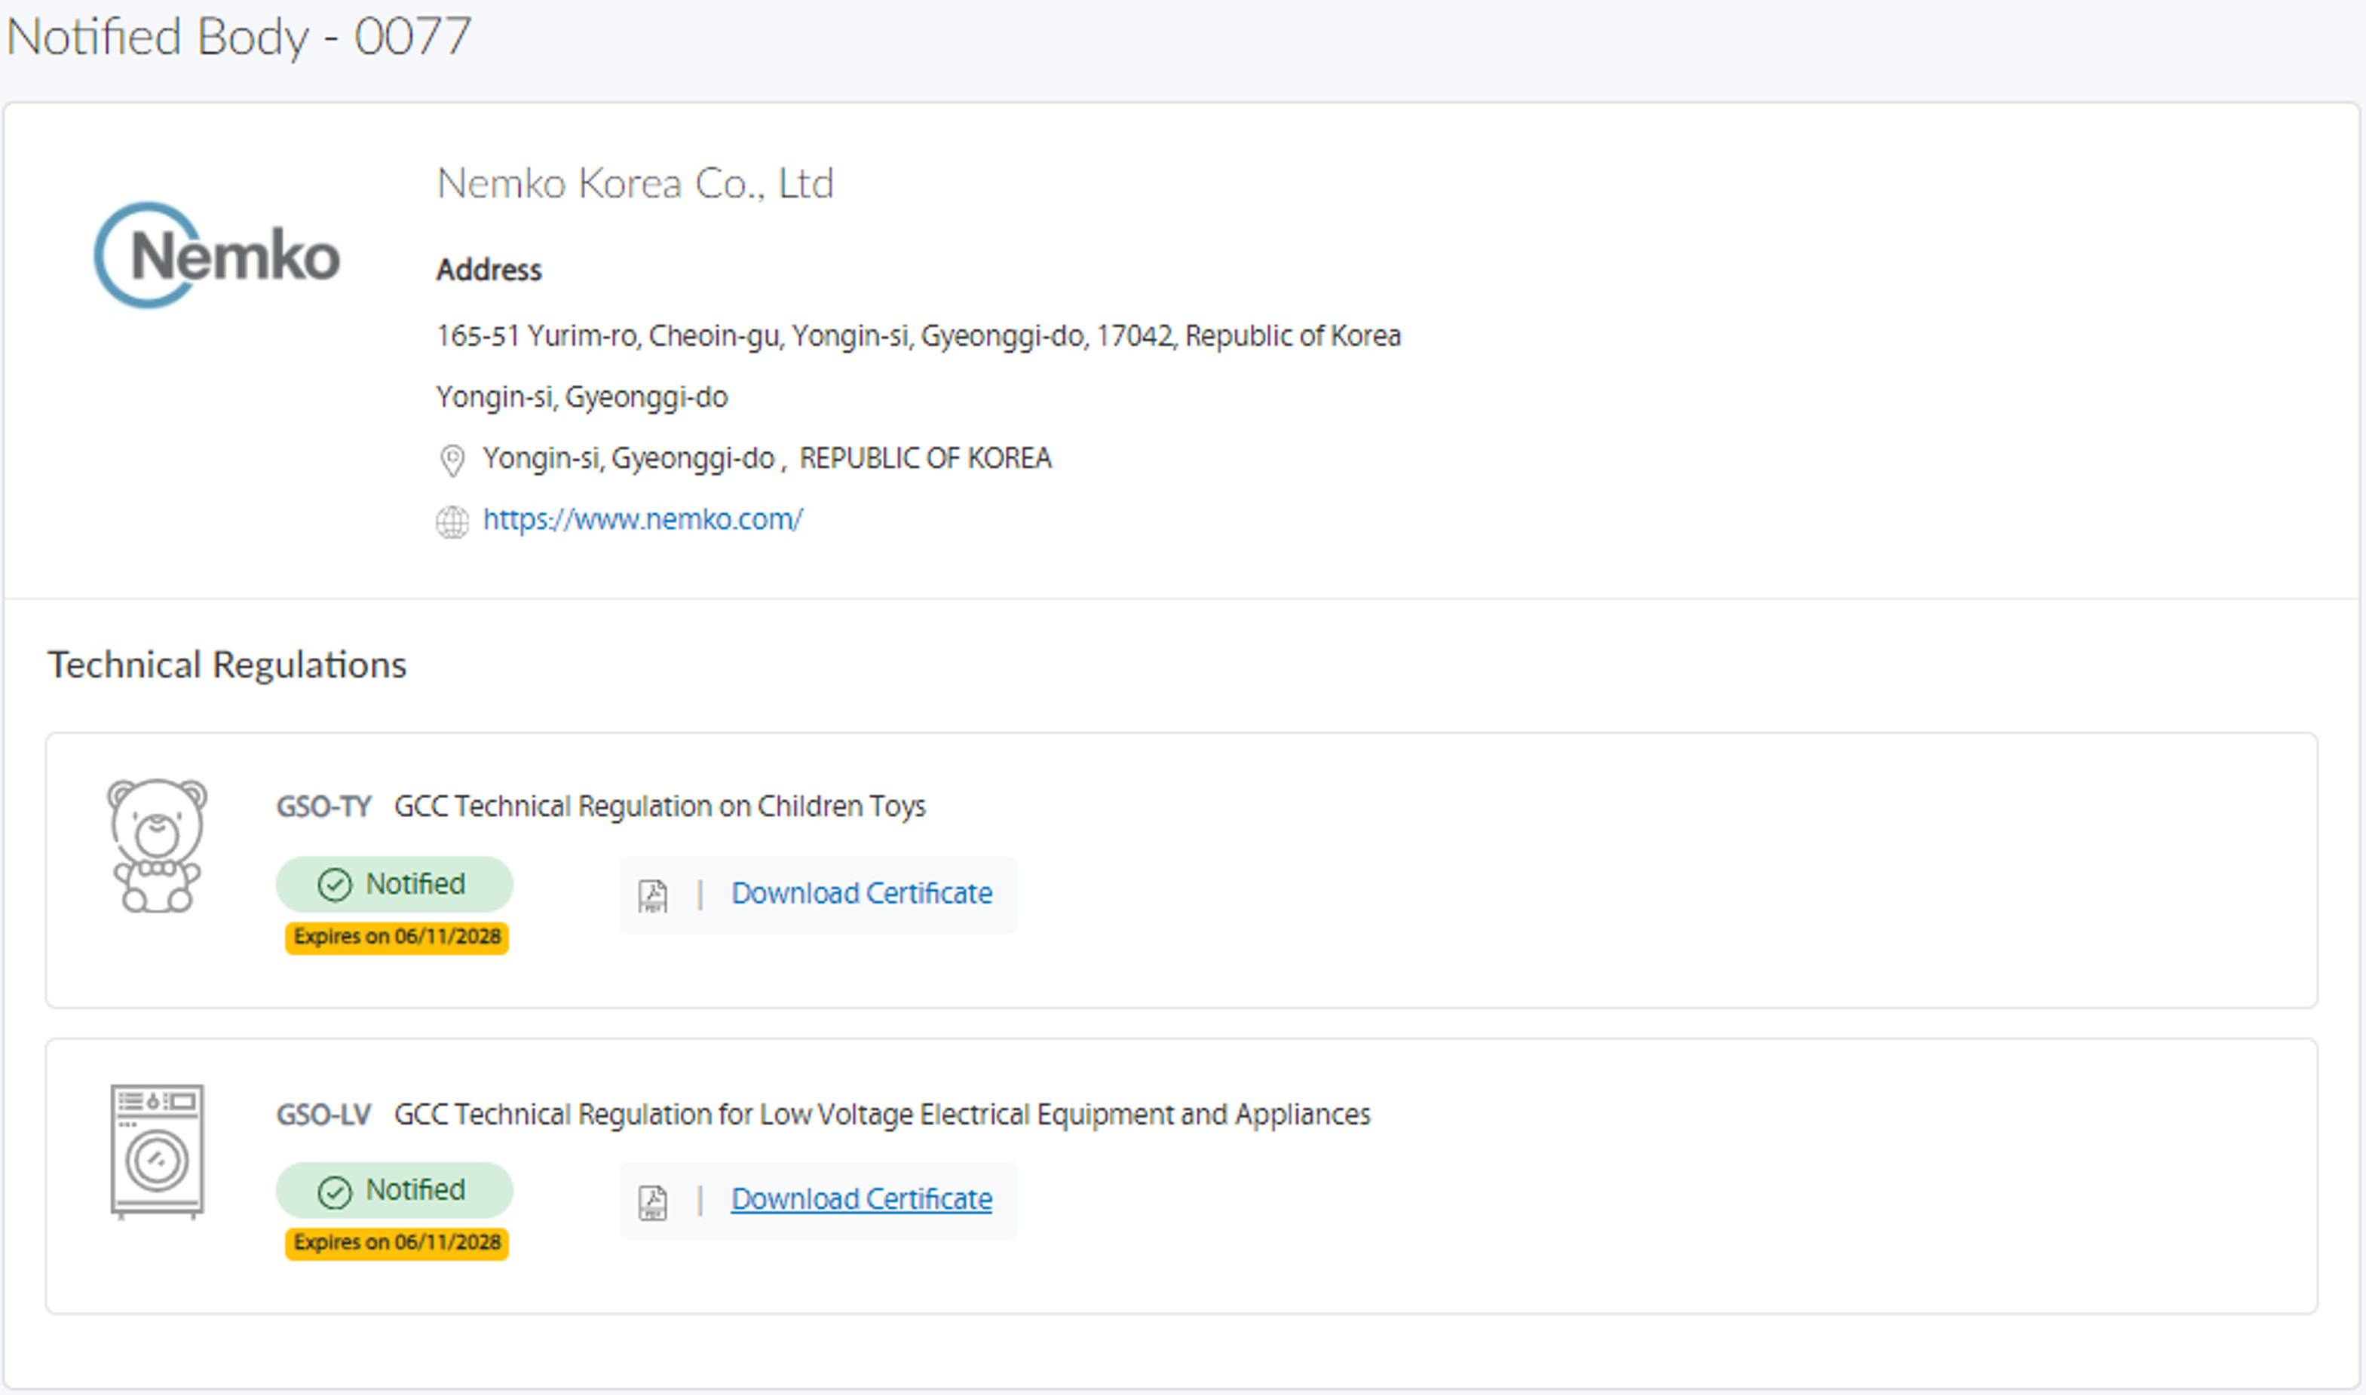Image resolution: width=2366 pixels, height=1395 pixels.
Task: Select the GCC Technical Regulation on Children Toys title
Action: point(659,806)
